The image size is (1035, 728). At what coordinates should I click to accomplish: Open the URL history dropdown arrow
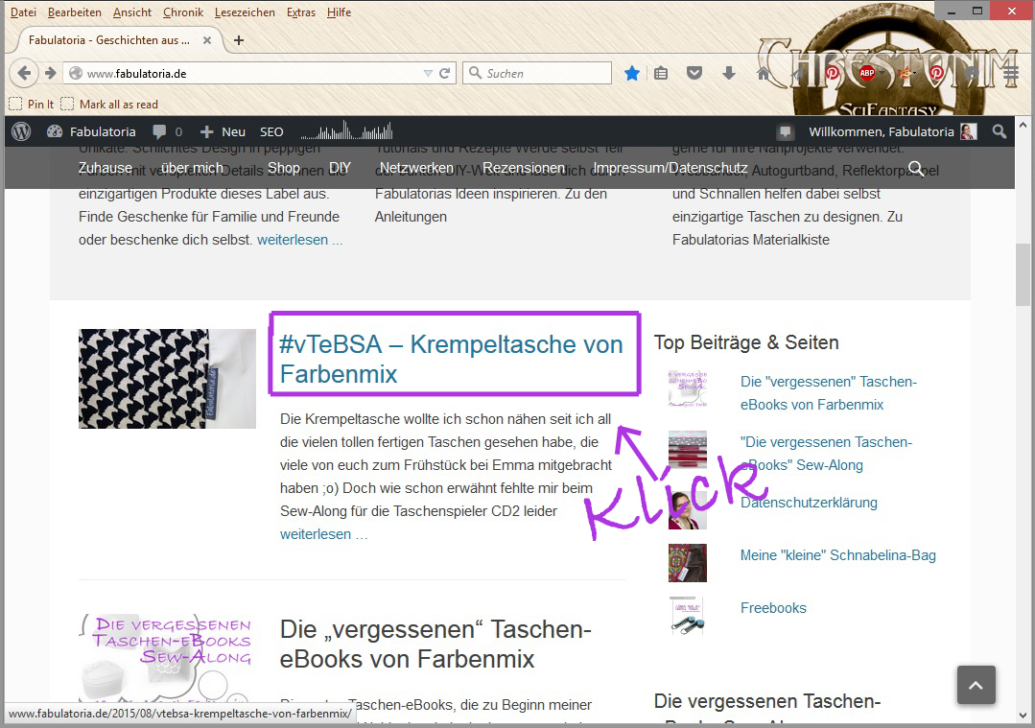click(x=428, y=73)
